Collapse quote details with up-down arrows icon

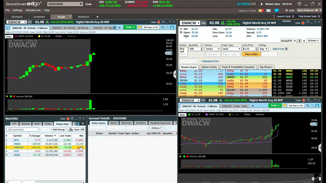coord(181,29)
